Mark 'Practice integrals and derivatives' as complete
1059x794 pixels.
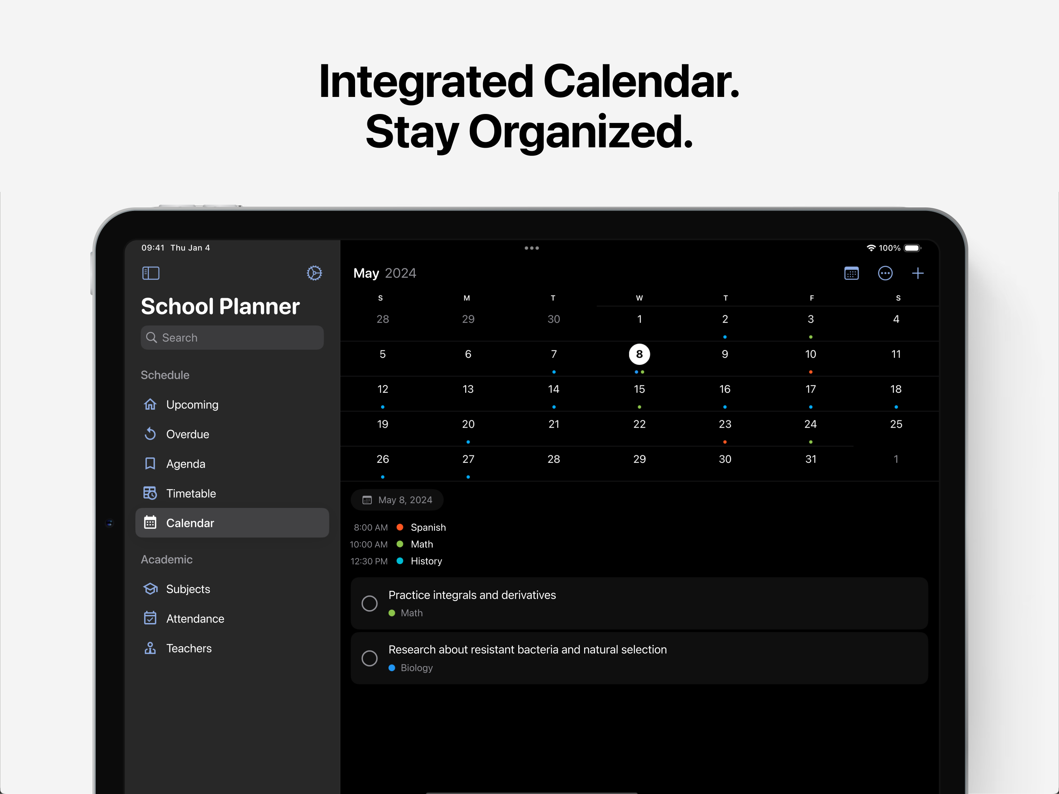coord(369,603)
